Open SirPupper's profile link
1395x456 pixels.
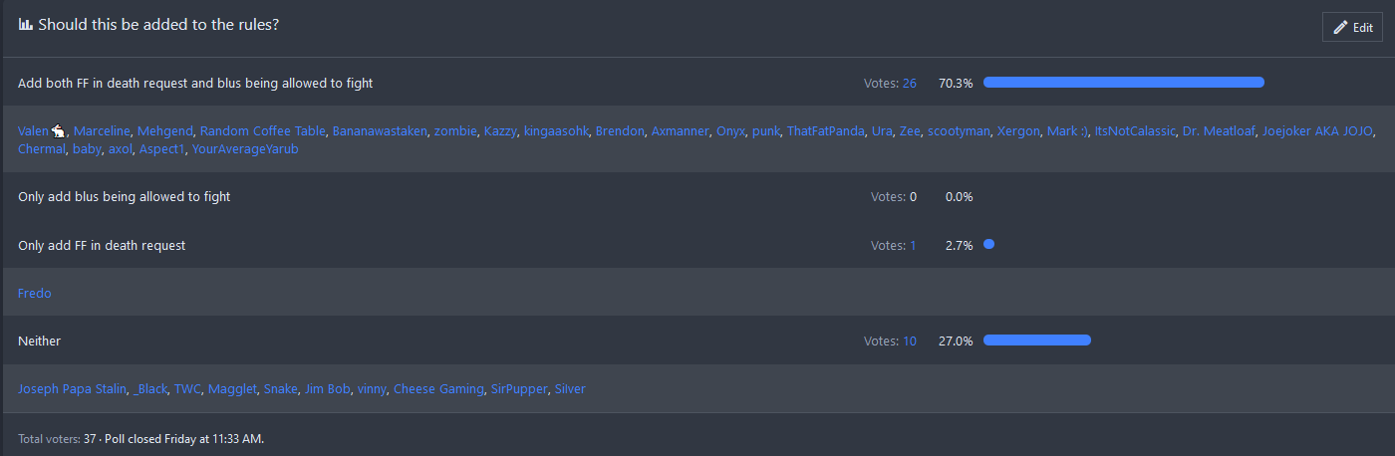click(519, 389)
